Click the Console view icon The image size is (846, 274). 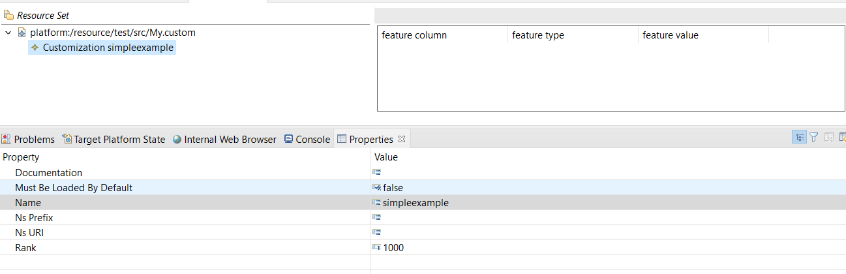(288, 139)
